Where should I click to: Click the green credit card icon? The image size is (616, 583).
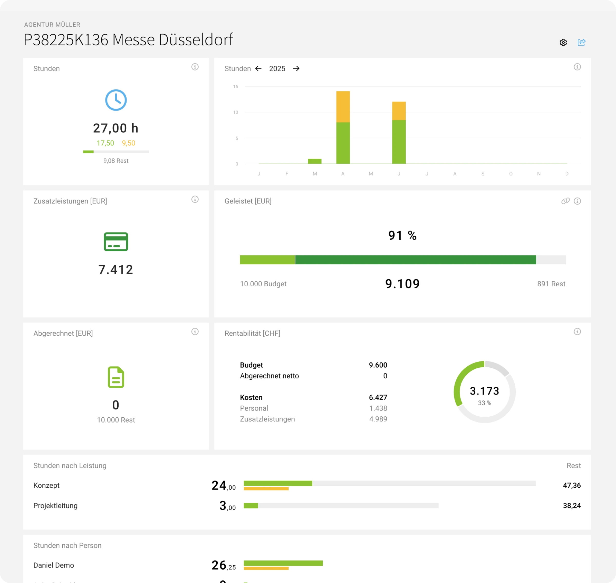click(x=116, y=242)
